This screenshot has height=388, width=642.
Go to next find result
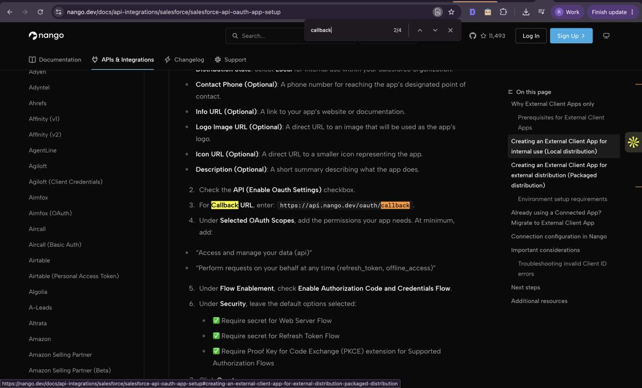coord(435,31)
